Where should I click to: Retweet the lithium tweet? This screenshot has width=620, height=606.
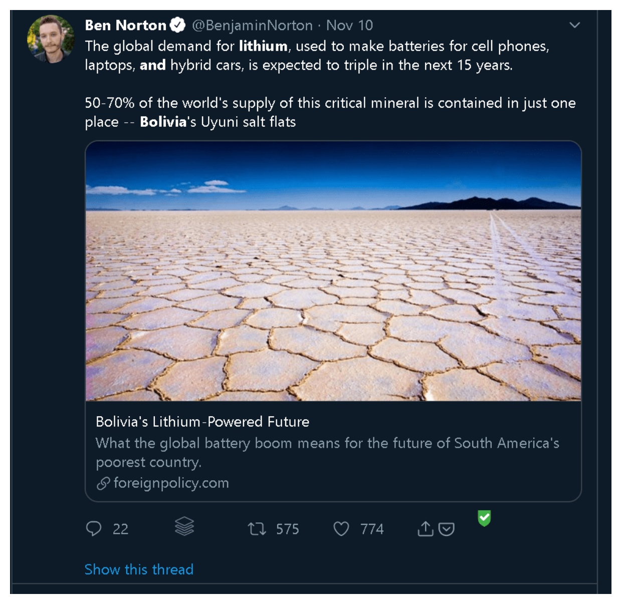click(x=257, y=529)
